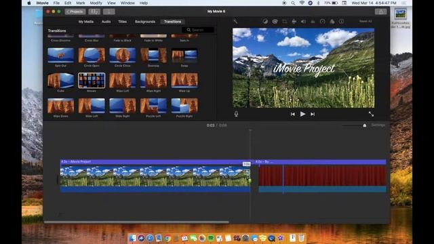Open the volume adjustment tool
This screenshot has width=434, height=244.
(x=303, y=21)
